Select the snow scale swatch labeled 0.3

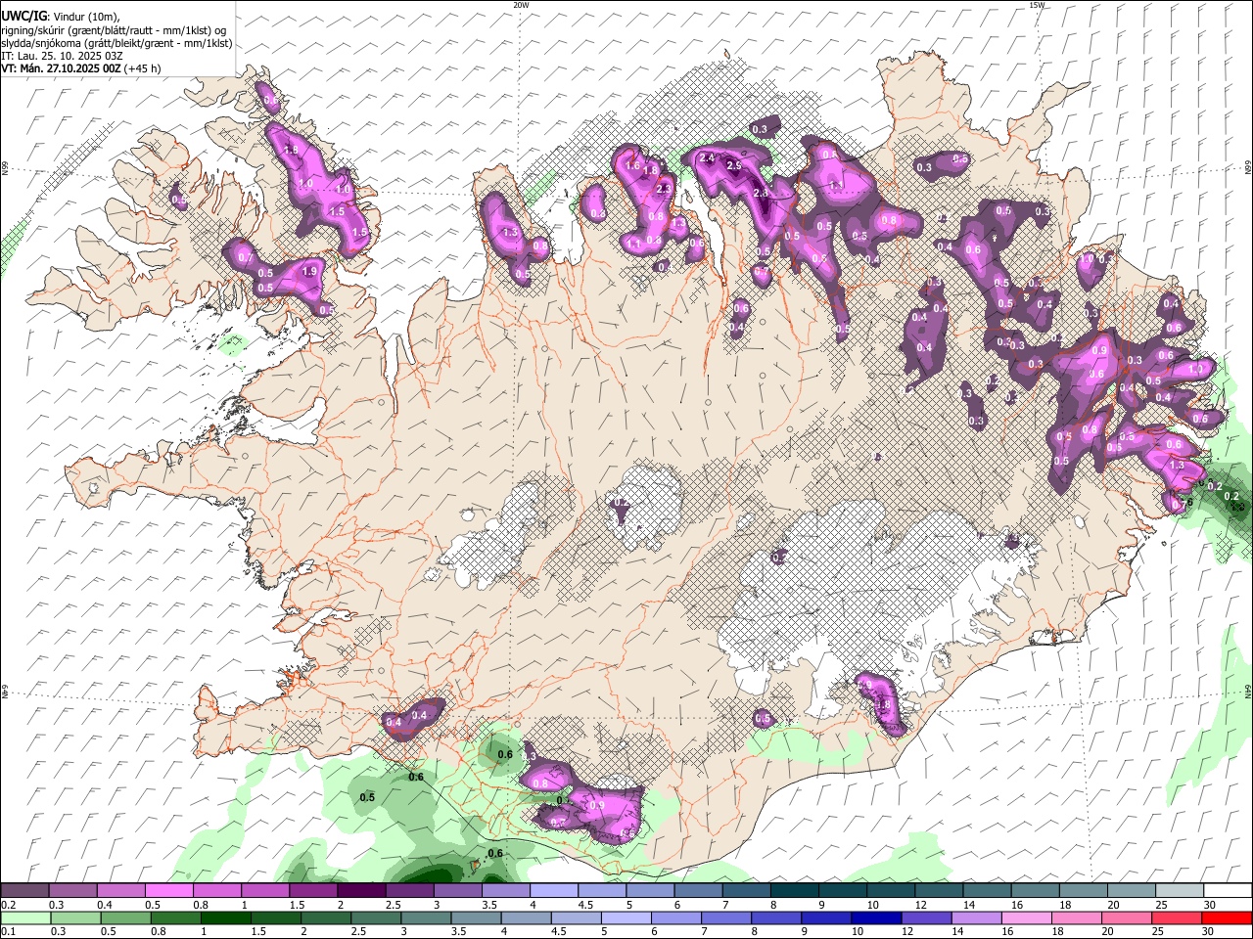pos(73,891)
